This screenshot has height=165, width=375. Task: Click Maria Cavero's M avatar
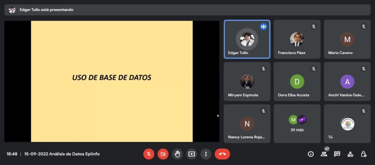347,39
